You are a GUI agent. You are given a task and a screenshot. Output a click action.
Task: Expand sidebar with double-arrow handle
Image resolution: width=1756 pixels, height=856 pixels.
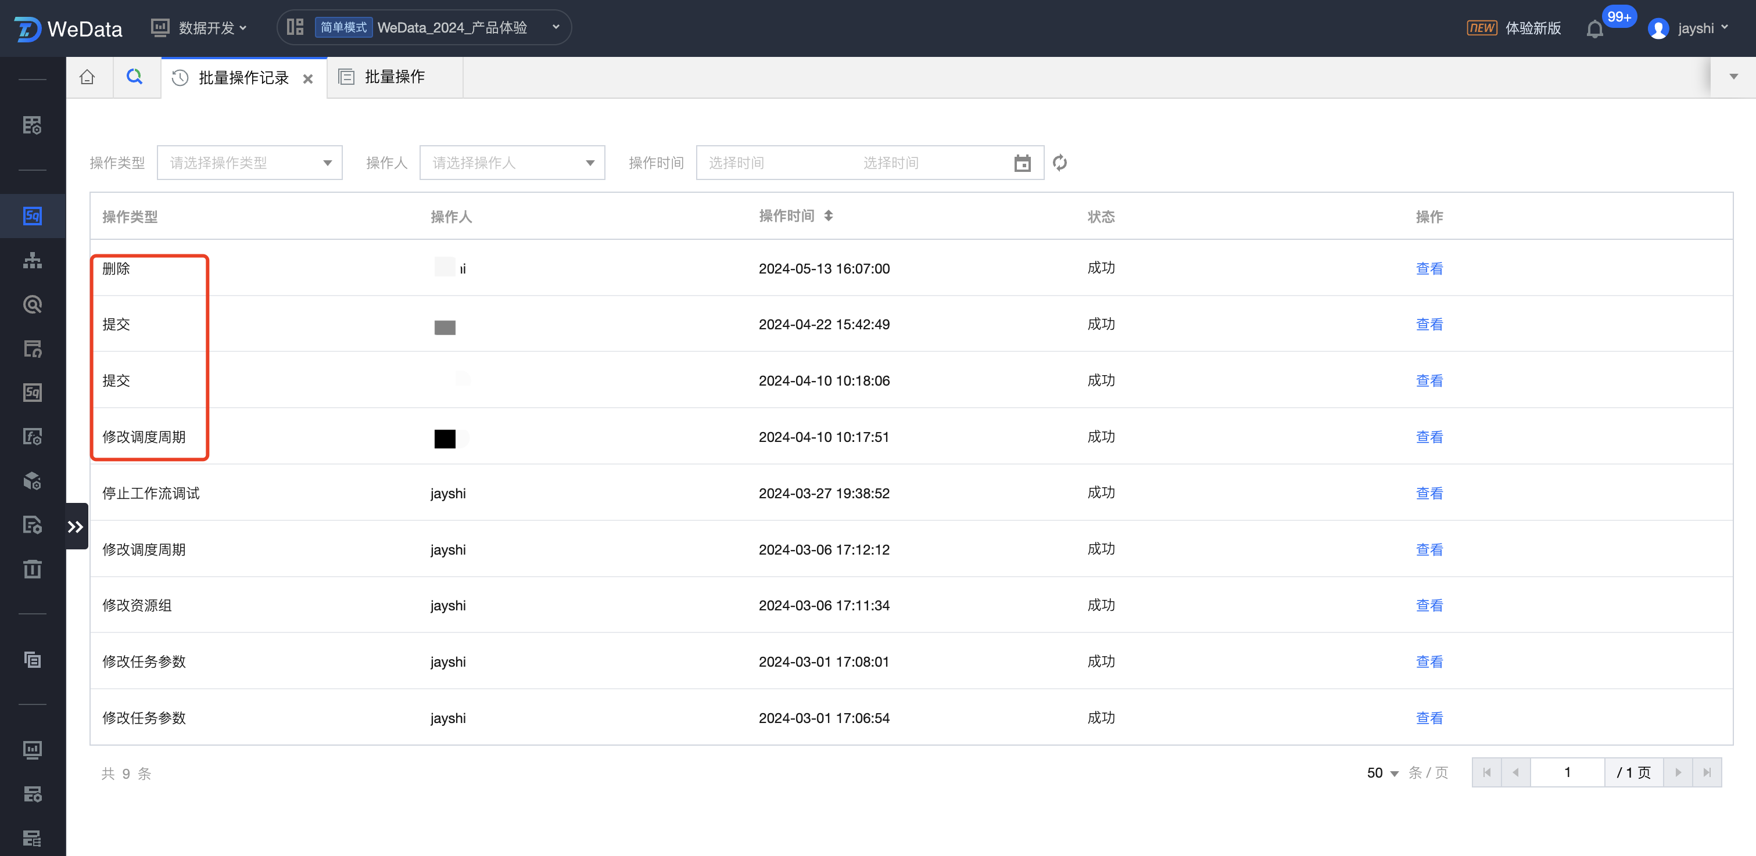point(76,526)
